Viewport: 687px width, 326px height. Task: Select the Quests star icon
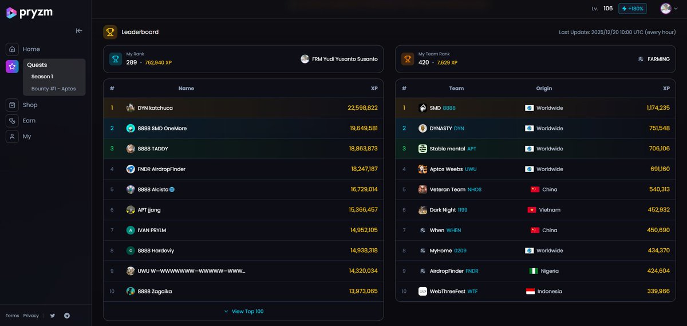click(x=12, y=67)
